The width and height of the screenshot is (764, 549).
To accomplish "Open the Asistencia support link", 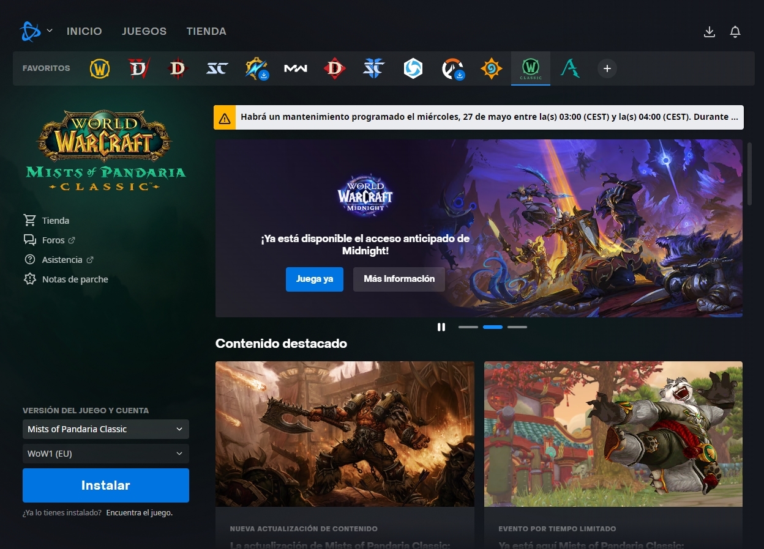I will (58, 260).
